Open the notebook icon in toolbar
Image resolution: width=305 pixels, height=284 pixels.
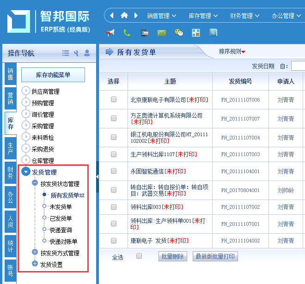click(213, 32)
